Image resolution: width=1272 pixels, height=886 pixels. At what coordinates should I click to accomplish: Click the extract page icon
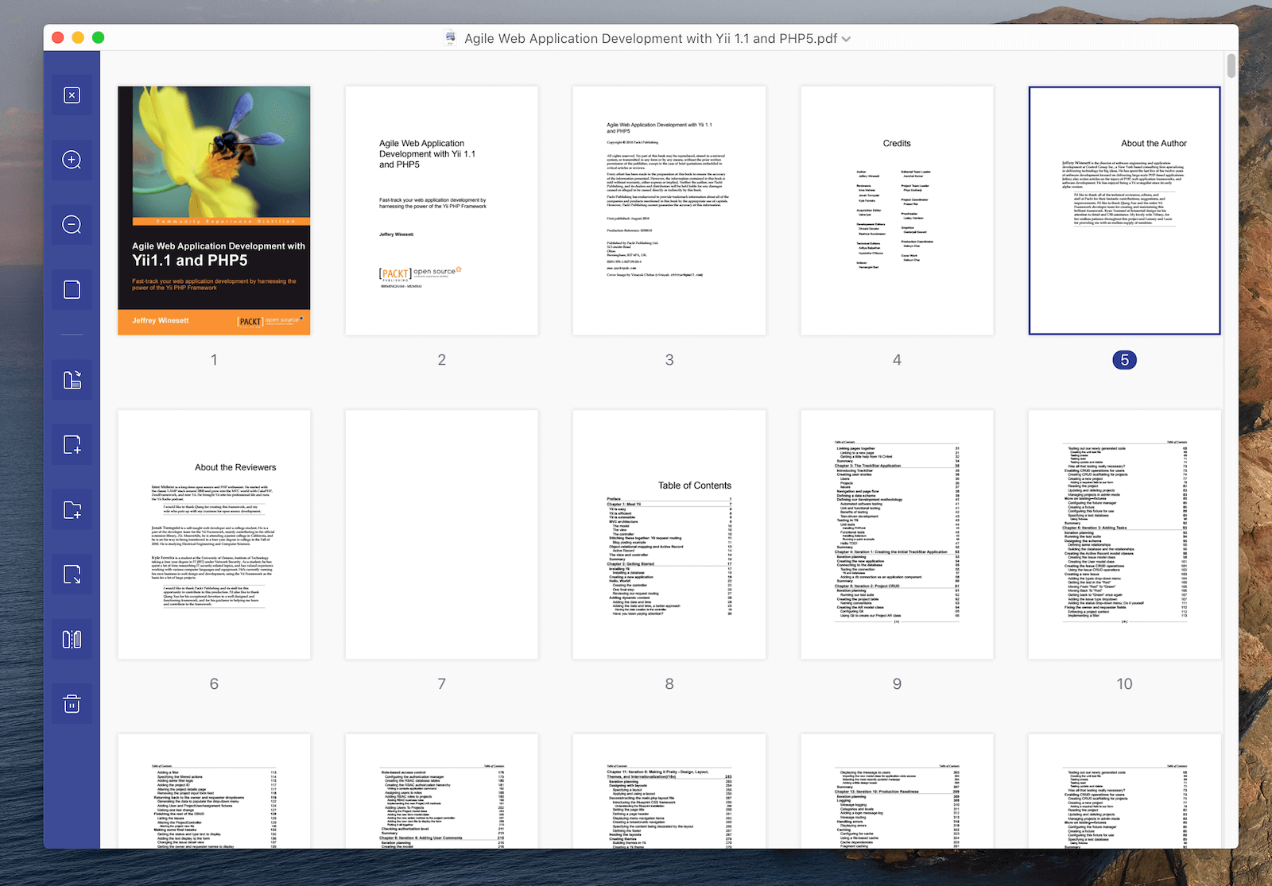click(x=72, y=575)
